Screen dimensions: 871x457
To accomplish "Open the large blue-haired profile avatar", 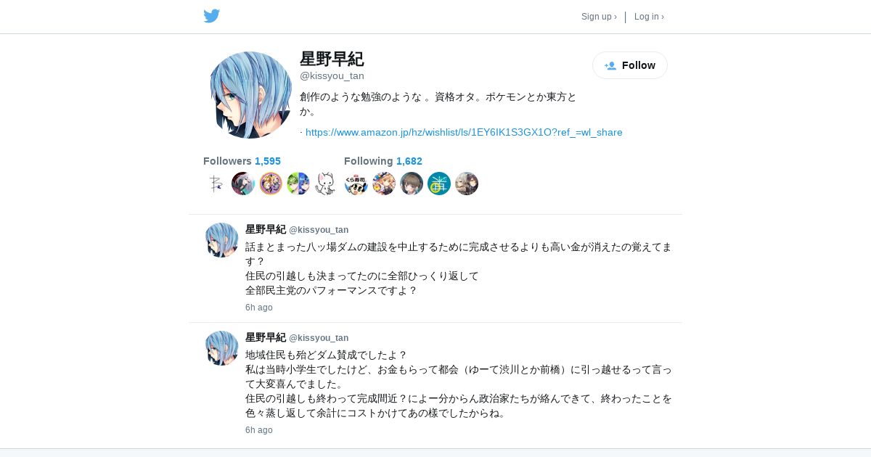I will (250, 95).
